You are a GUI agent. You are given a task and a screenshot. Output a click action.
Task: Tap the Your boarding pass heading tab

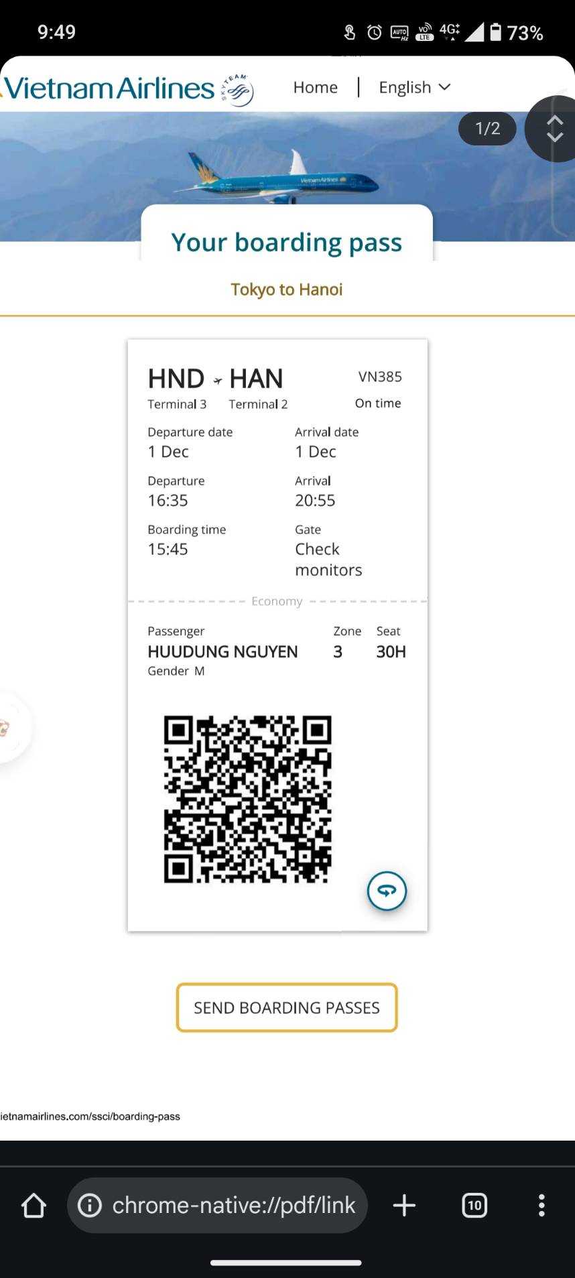287,241
